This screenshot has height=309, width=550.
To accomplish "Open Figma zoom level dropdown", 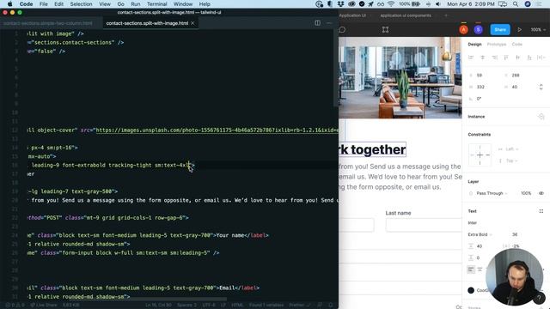I will click(x=538, y=30).
